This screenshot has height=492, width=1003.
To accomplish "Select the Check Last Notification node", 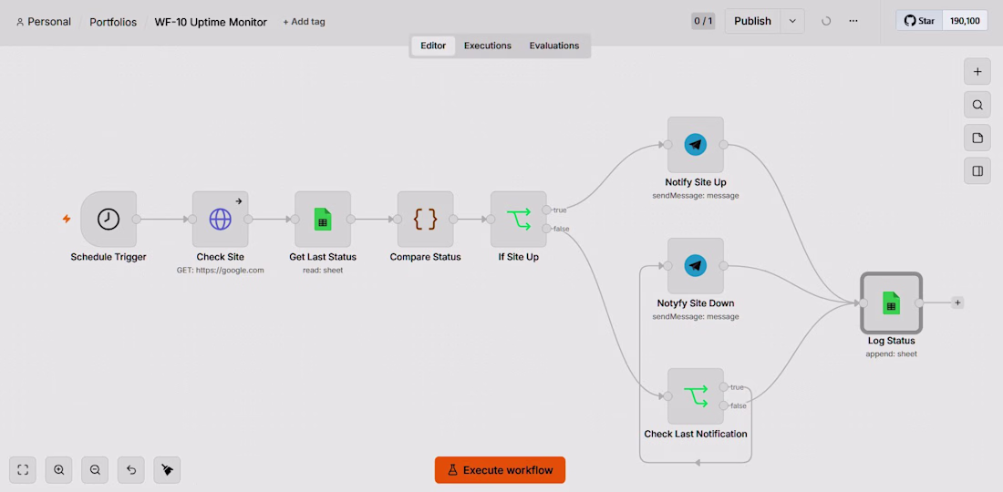I will tap(696, 396).
